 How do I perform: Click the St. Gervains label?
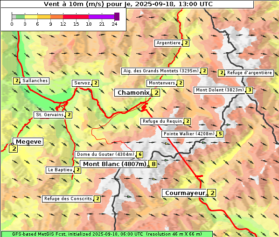pos(50,115)
